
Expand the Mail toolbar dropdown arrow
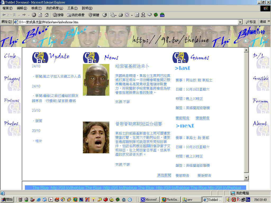pos(116,15)
